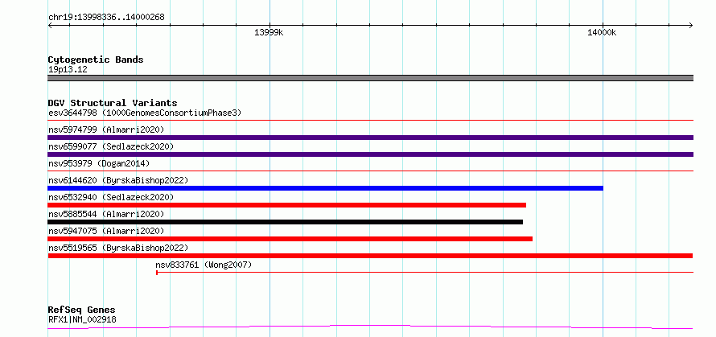Click the nsv5885544 black variant bar
This screenshot has width=716, height=337.
(x=286, y=222)
